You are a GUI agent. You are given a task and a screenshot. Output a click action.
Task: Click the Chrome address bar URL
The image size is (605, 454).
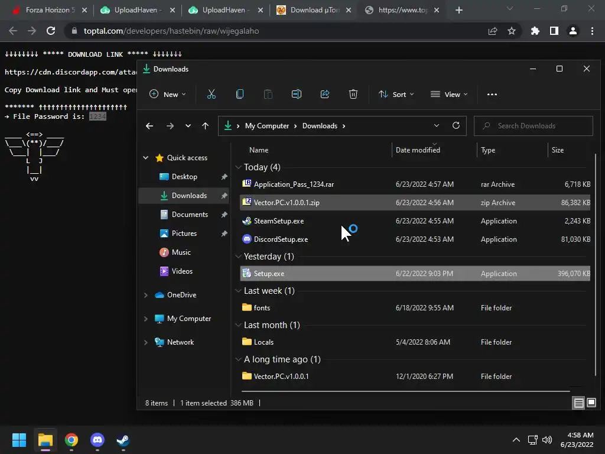click(x=171, y=31)
